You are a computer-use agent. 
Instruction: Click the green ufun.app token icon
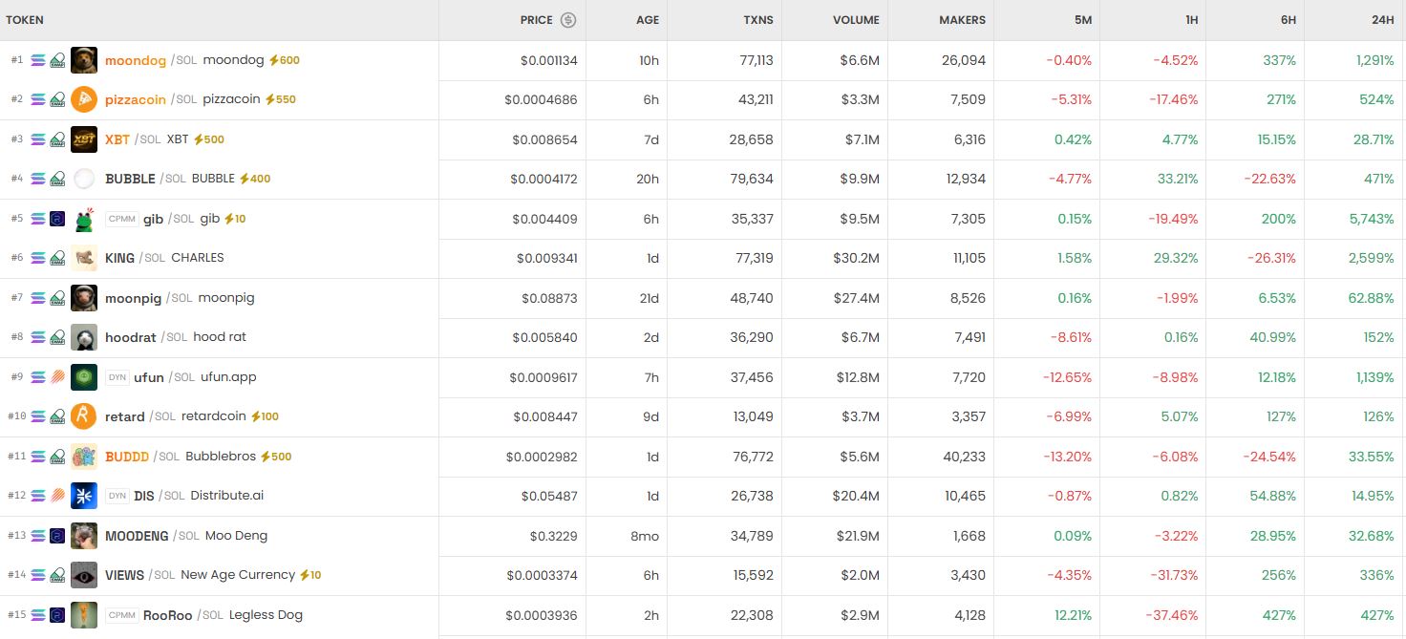[x=84, y=377]
